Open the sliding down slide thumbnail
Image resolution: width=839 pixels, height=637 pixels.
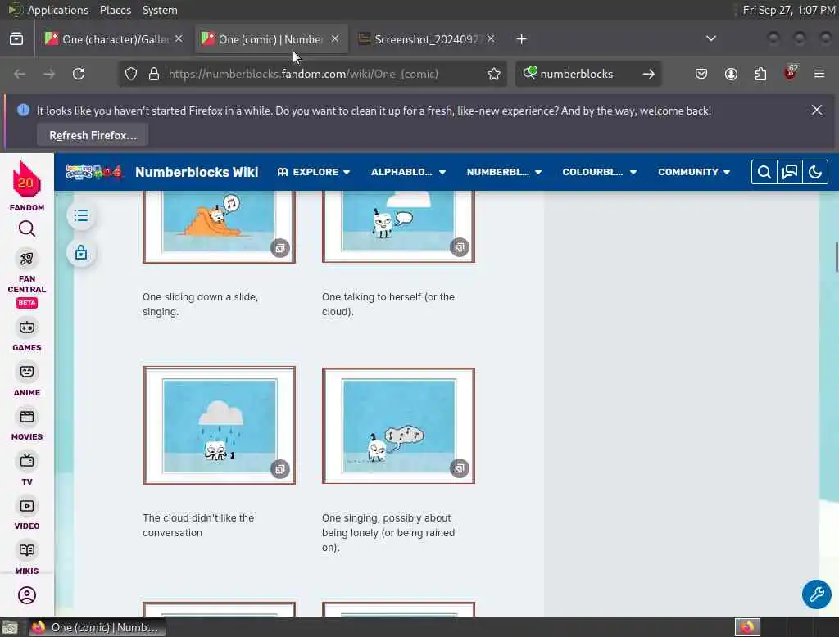[219, 226]
